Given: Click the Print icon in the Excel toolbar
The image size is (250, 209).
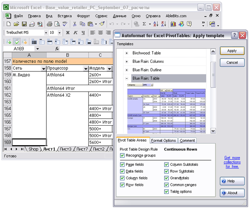Looking at the screenshot, I should pyautogui.click(x=50, y=24).
